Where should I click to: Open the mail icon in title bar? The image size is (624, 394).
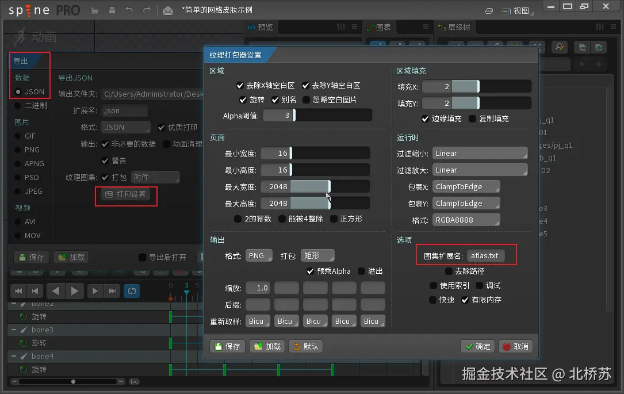[168, 11]
